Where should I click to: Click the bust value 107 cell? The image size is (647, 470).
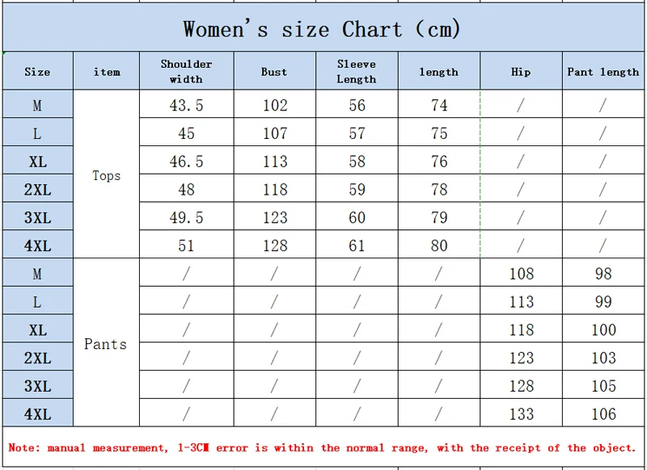[274, 132]
